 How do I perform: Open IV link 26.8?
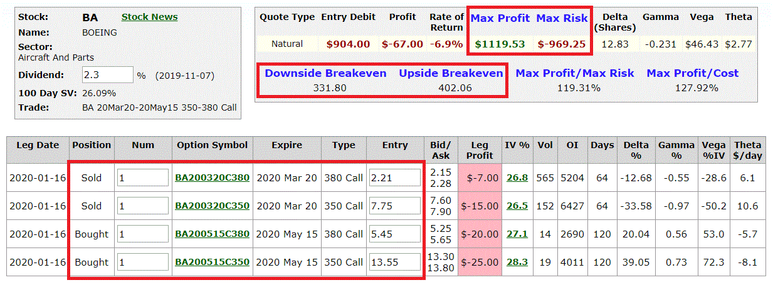tap(517, 177)
